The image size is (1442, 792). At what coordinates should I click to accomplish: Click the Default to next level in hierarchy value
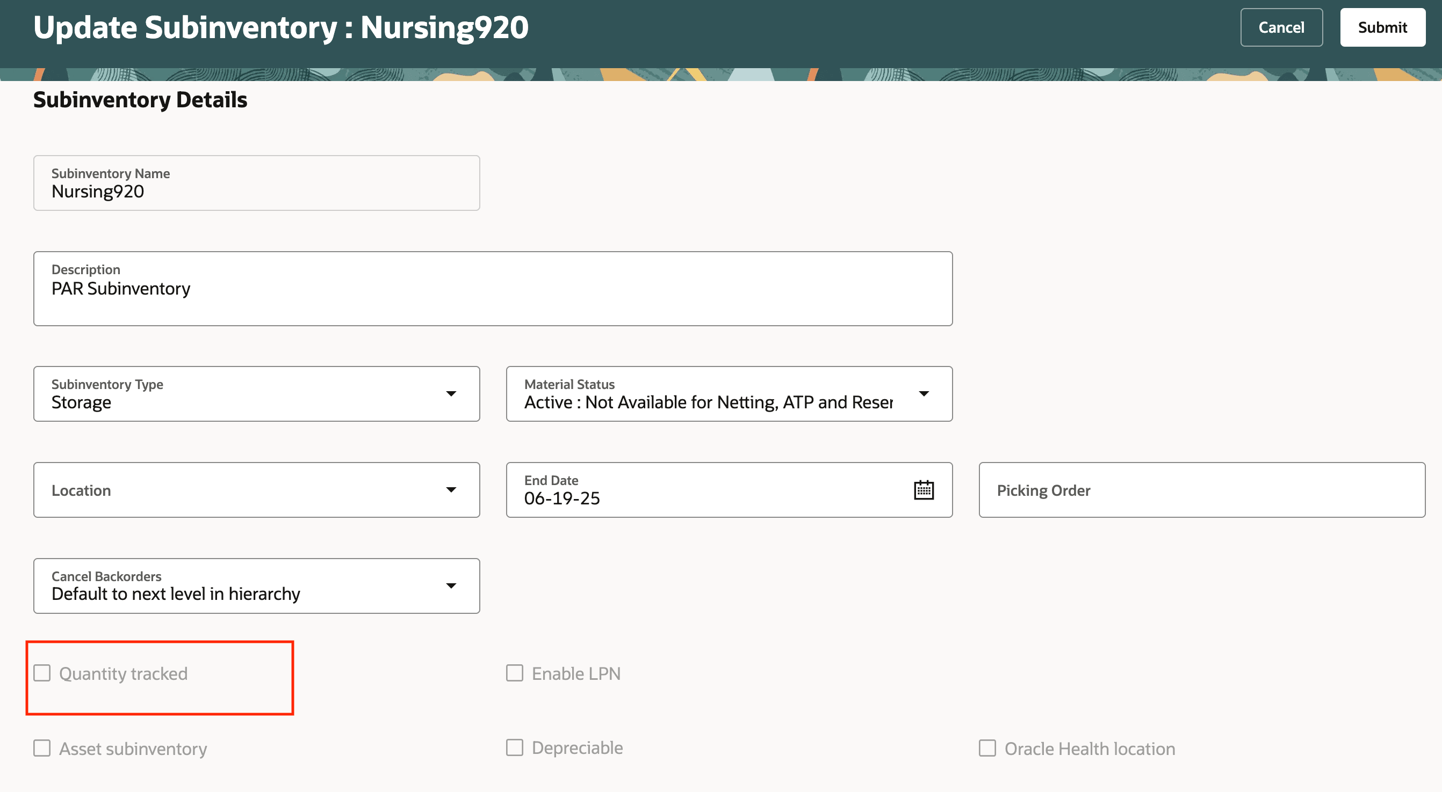(176, 594)
